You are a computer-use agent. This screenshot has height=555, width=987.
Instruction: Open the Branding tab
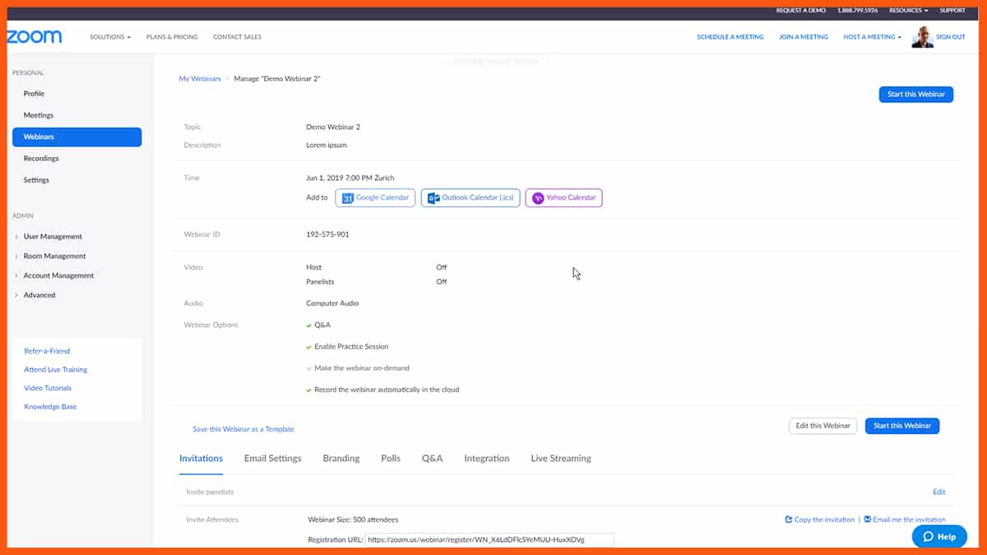click(341, 458)
